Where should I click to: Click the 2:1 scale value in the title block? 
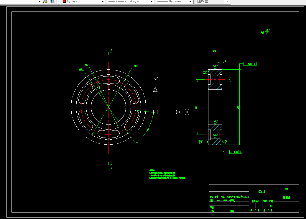point(271,206)
